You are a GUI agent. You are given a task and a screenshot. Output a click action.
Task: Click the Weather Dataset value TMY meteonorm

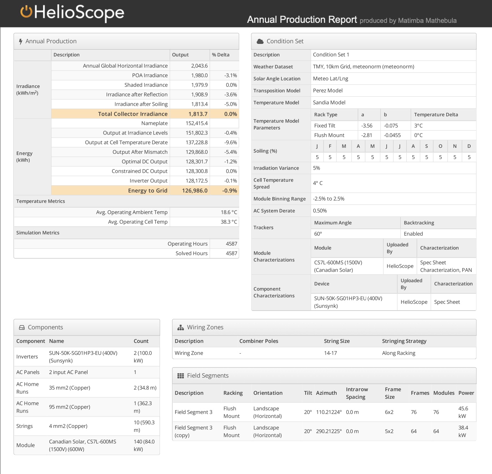pyautogui.click(x=363, y=67)
